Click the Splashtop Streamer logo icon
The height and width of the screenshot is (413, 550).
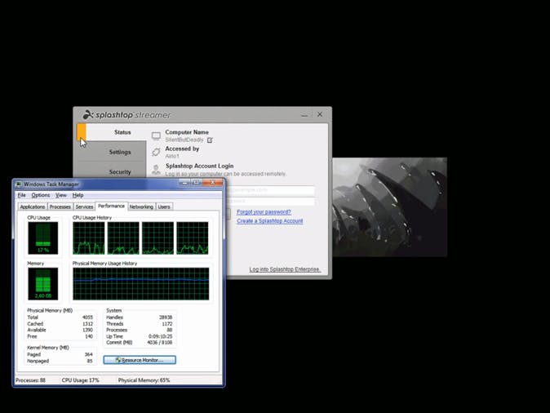(x=88, y=114)
